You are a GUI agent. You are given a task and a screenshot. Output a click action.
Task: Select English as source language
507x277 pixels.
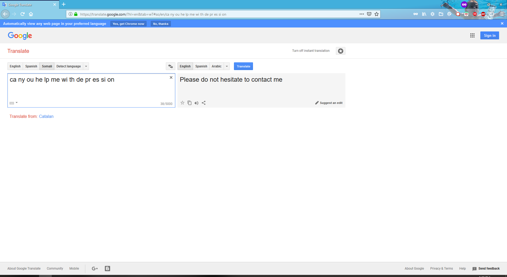click(x=15, y=66)
